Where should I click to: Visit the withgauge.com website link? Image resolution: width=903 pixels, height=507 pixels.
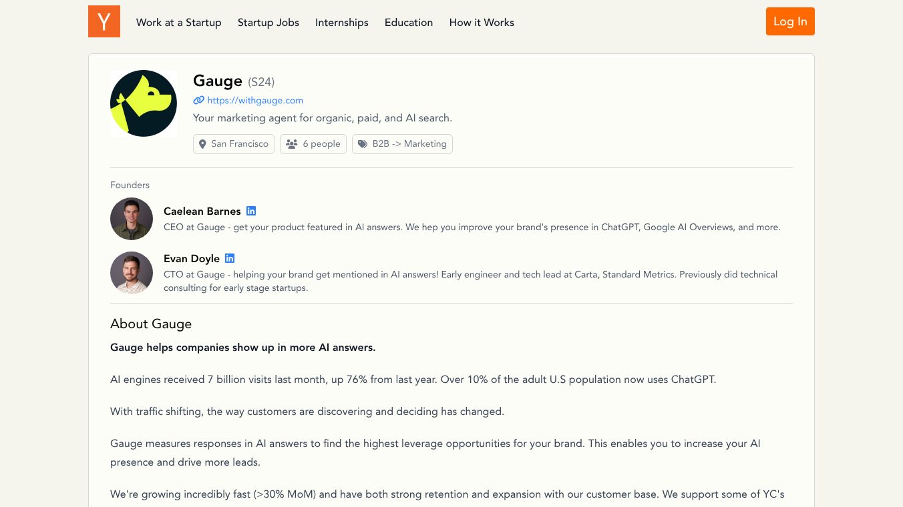(x=255, y=100)
